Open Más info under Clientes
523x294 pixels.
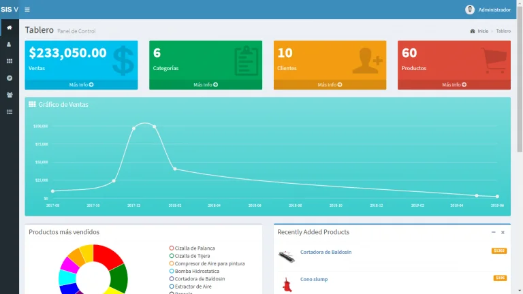[x=330, y=84]
